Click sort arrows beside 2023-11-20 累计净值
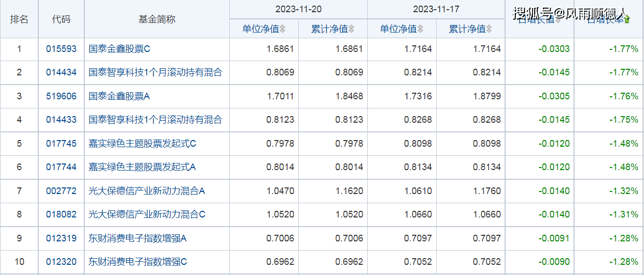 pos(351,30)
